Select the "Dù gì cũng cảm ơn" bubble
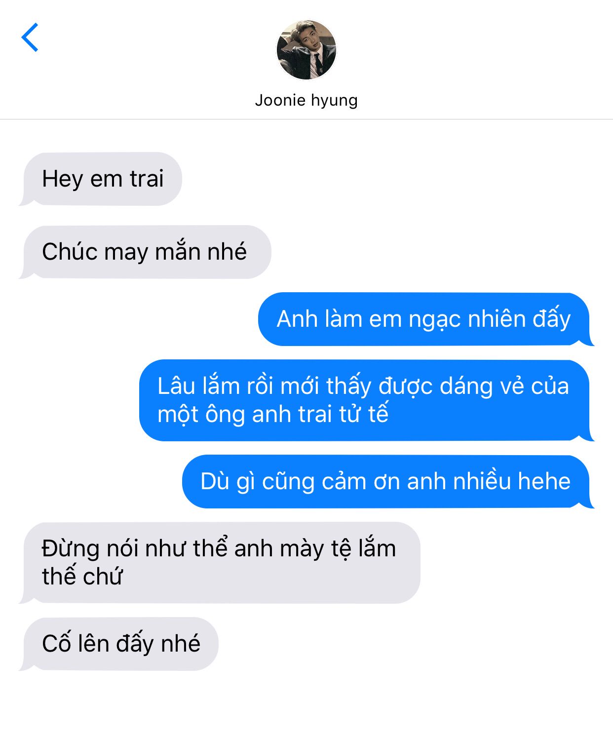Image resolution: width=613 pixels, height=736 pixels. 387,481
